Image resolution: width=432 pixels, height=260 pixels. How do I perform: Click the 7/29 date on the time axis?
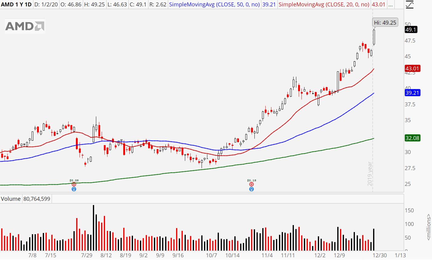click(87, 255)
